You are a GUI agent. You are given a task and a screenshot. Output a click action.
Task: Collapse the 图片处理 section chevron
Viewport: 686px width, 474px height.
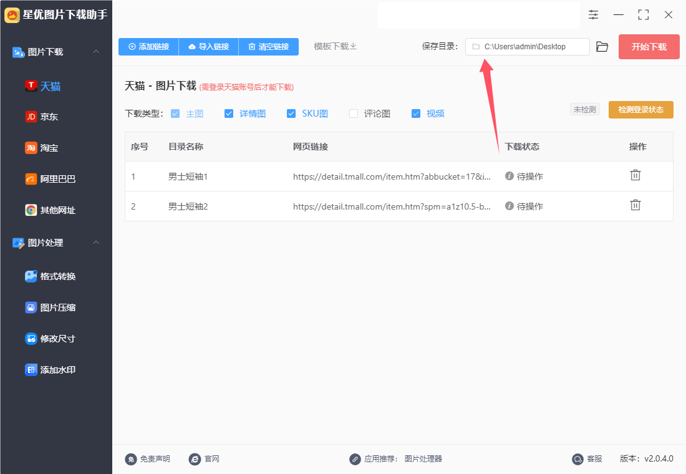pos(96,243)
